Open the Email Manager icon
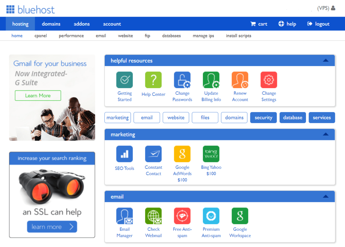The height and width of the screenshot is (247, 345). pos(124,216)
